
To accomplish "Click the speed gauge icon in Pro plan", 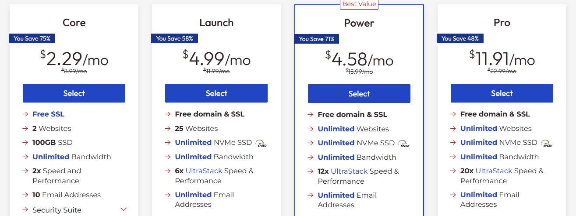I will (x=546, y=143).
